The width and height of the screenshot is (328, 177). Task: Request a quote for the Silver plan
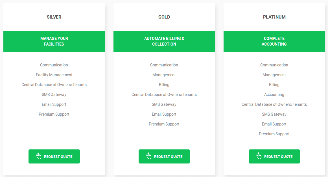[54, 156]
